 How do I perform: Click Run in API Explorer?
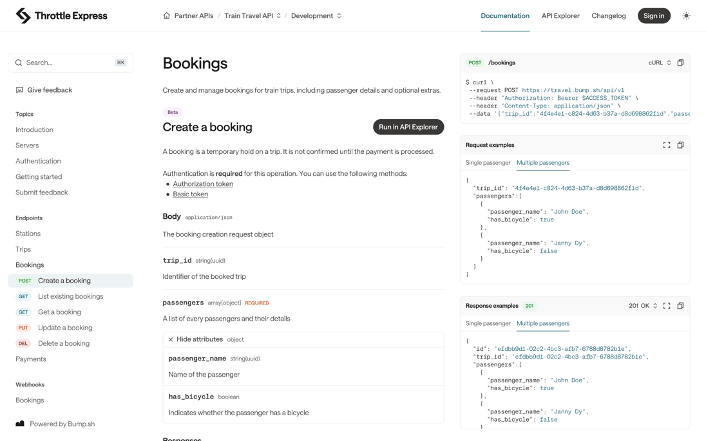click(408, 127)
